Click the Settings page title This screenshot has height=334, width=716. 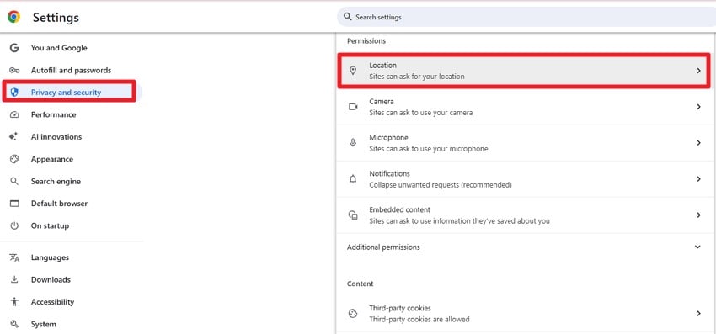pyautogui.click(x=56, y=18)
